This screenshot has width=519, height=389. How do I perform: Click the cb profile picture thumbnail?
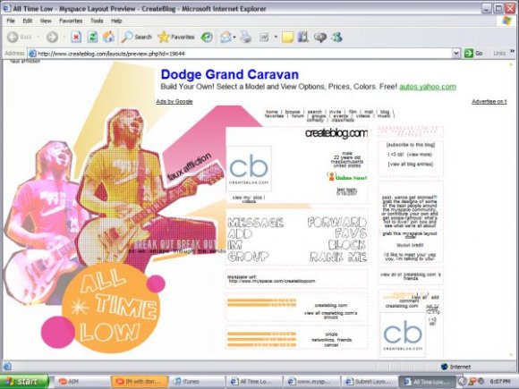tap(249, 169)
